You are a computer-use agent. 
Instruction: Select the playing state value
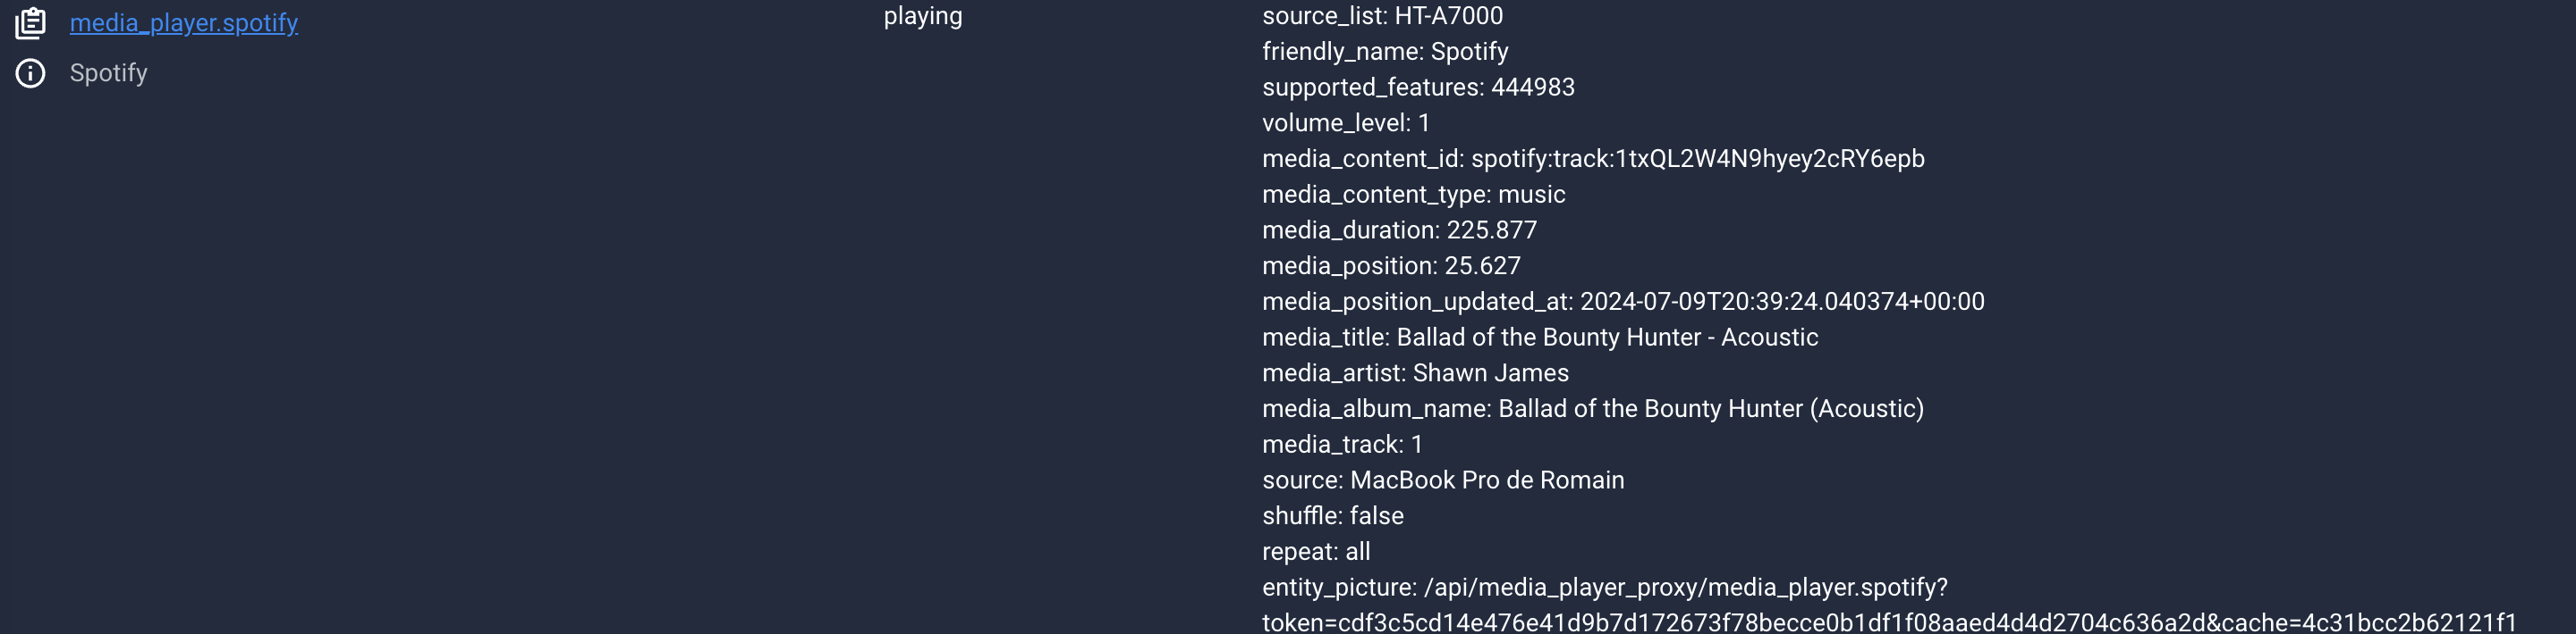pyautogui.click(x=923, y=16)
